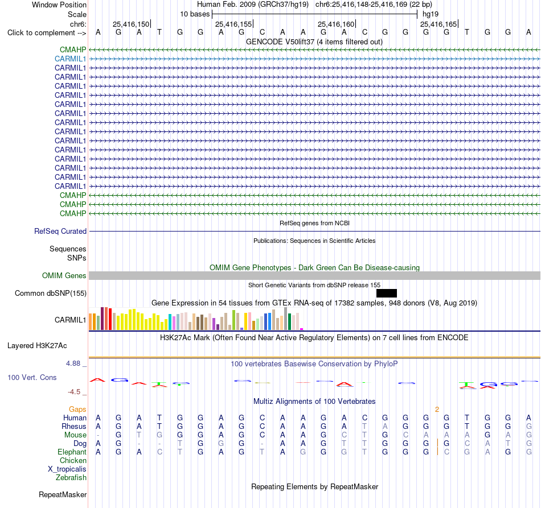Image resolution: width=541 pixels, height=508 pixels.
Task: Open 'Multiz Alignments of 100 Vertebrates' title
Action: 314,402
